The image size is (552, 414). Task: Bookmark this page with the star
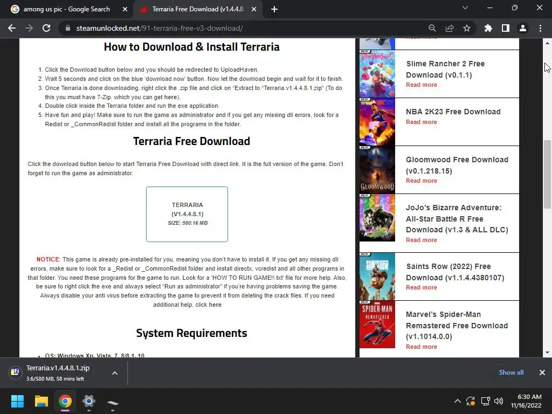[x=467, y=28]
